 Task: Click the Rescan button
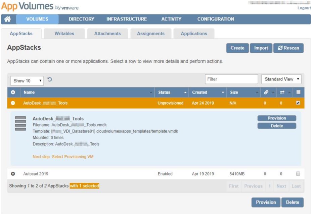288,48
